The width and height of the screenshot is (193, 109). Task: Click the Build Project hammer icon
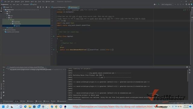[159, 4]
